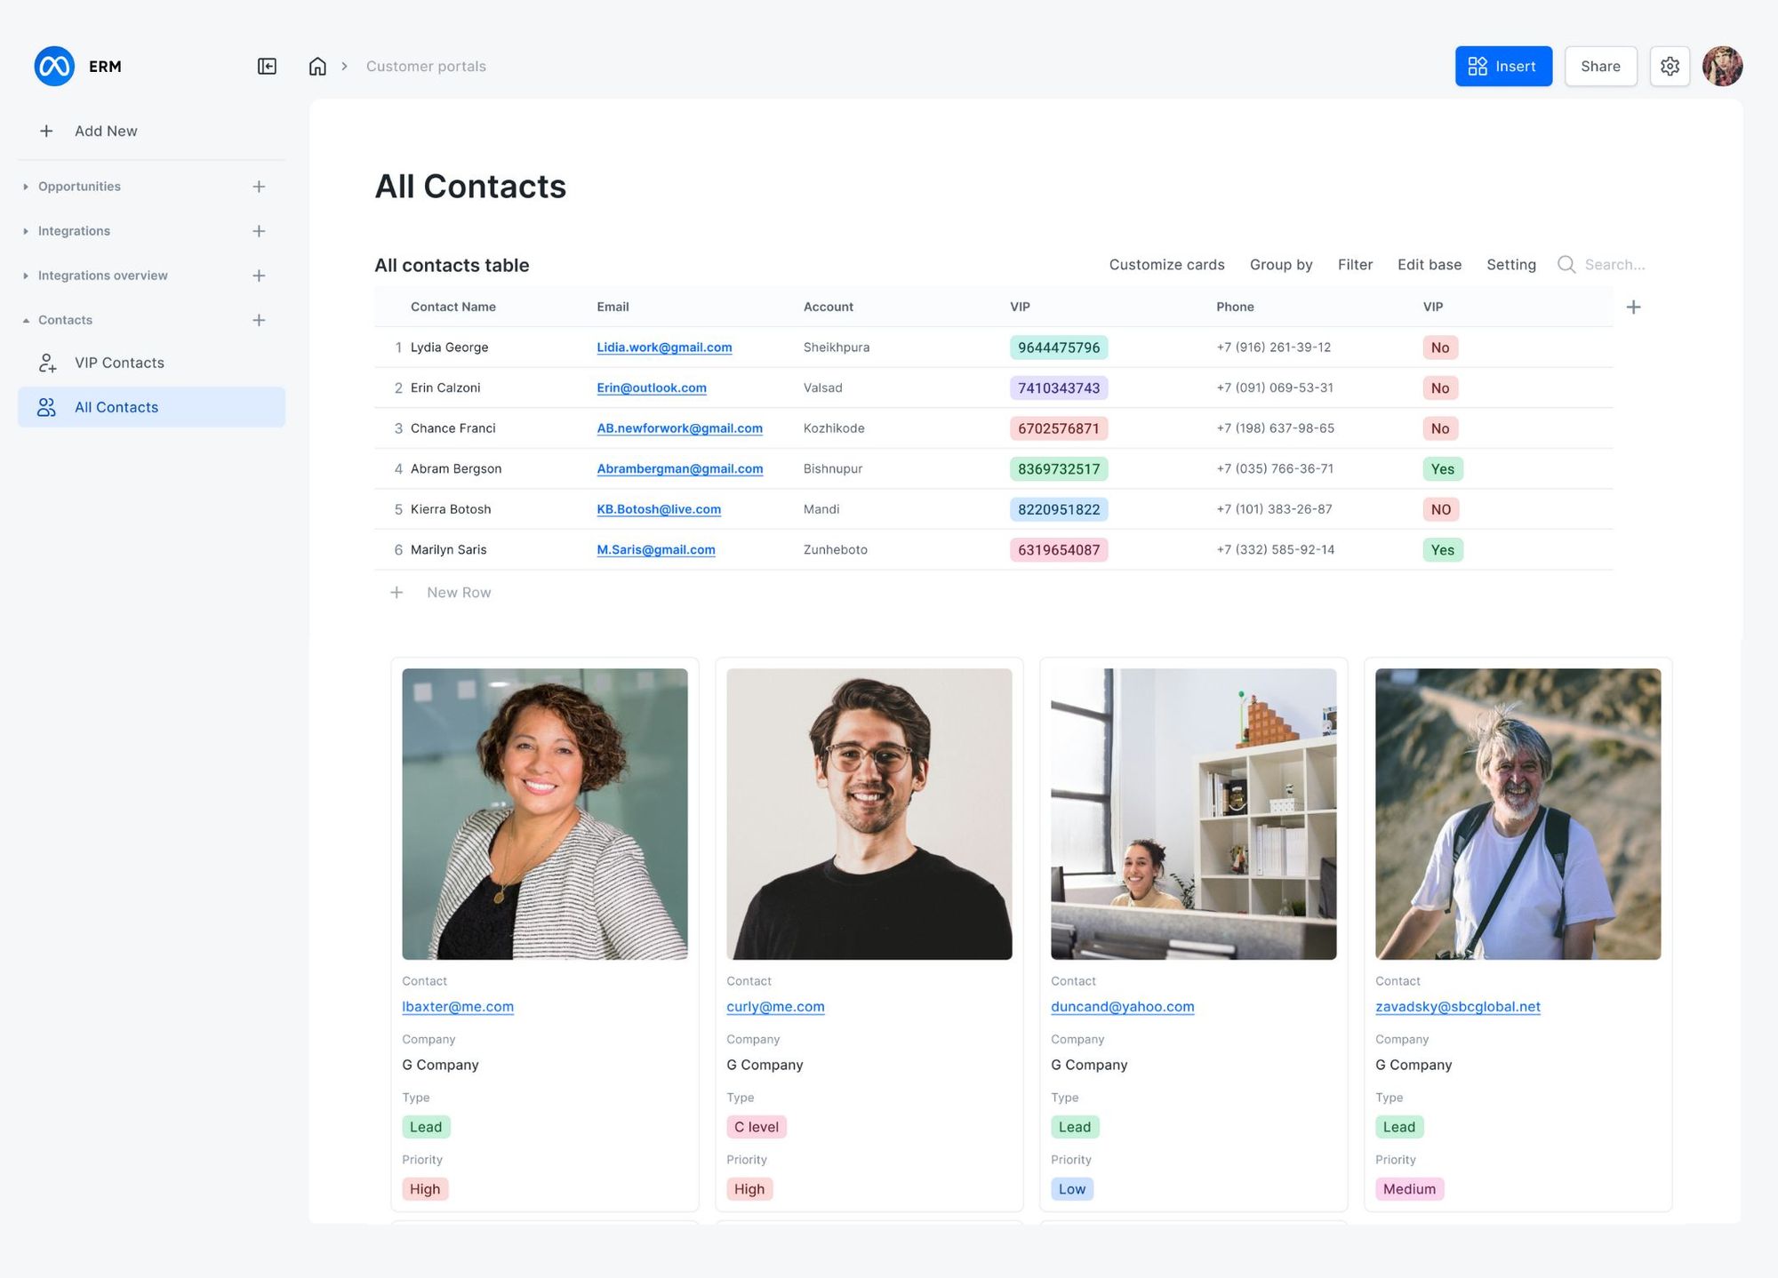Collapse the sidebar using the panel icon
The height and width of the screenshot is (1278, 1778).
tap(266, 66)
